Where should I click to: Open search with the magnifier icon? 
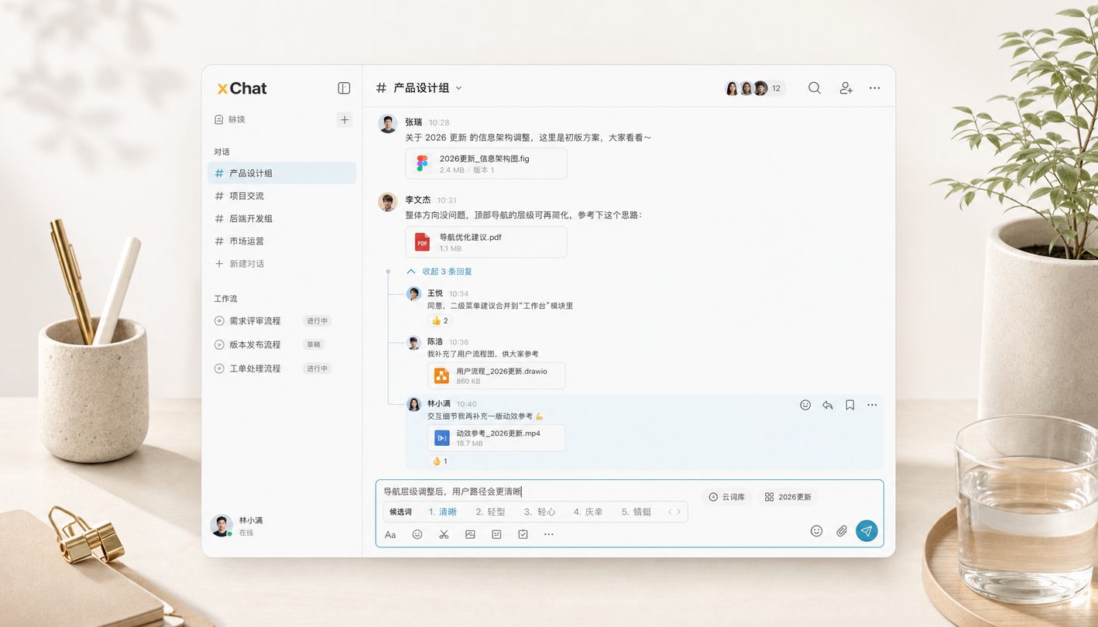(x=815, y=88)
